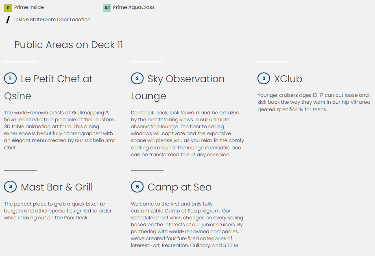Select the XClub heading
The width and height of the screenshot is (375, 256).
pyautogui.click(x=288, y=79)
